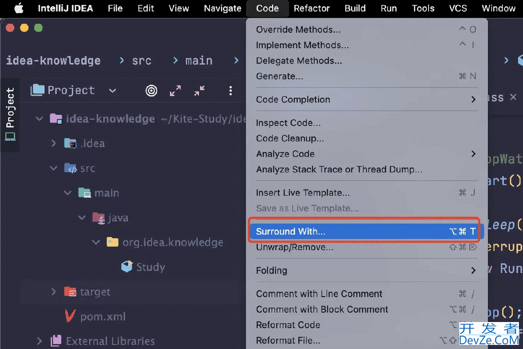Viewport: 523px width, 349px height.
Task: Expand the target folder node
Action: (54, 292)
